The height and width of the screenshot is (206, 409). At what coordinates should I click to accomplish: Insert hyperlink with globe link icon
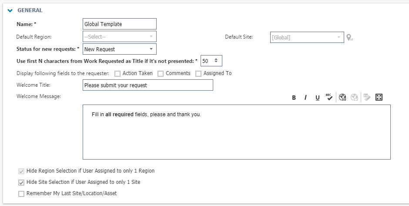[342, 97]
